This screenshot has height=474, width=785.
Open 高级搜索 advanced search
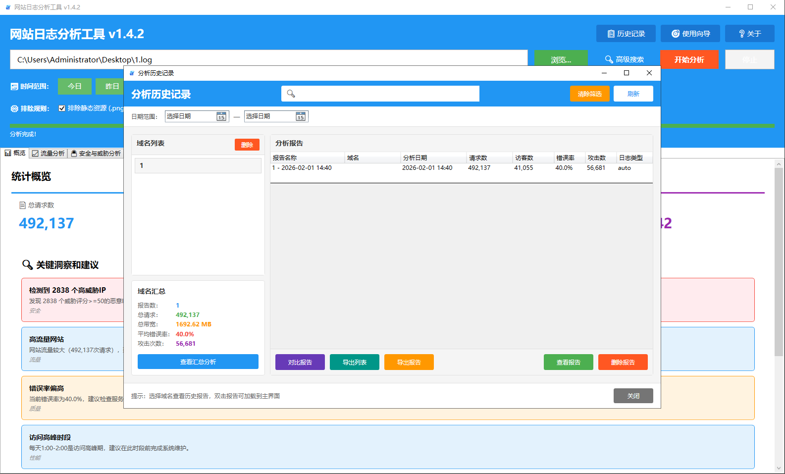click(x=624, y=59)
